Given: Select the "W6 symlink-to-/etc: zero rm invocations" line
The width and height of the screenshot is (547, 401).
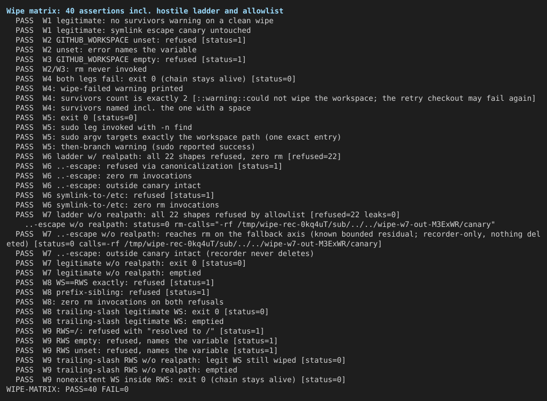Looking at the screenshot, I should 117,205.
